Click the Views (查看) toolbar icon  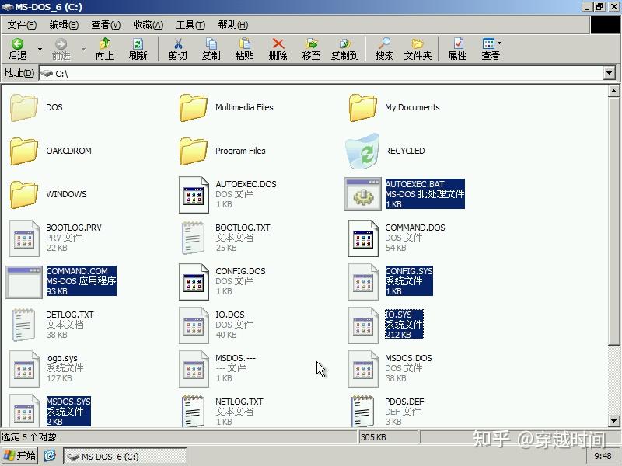[x=489, y=49]
